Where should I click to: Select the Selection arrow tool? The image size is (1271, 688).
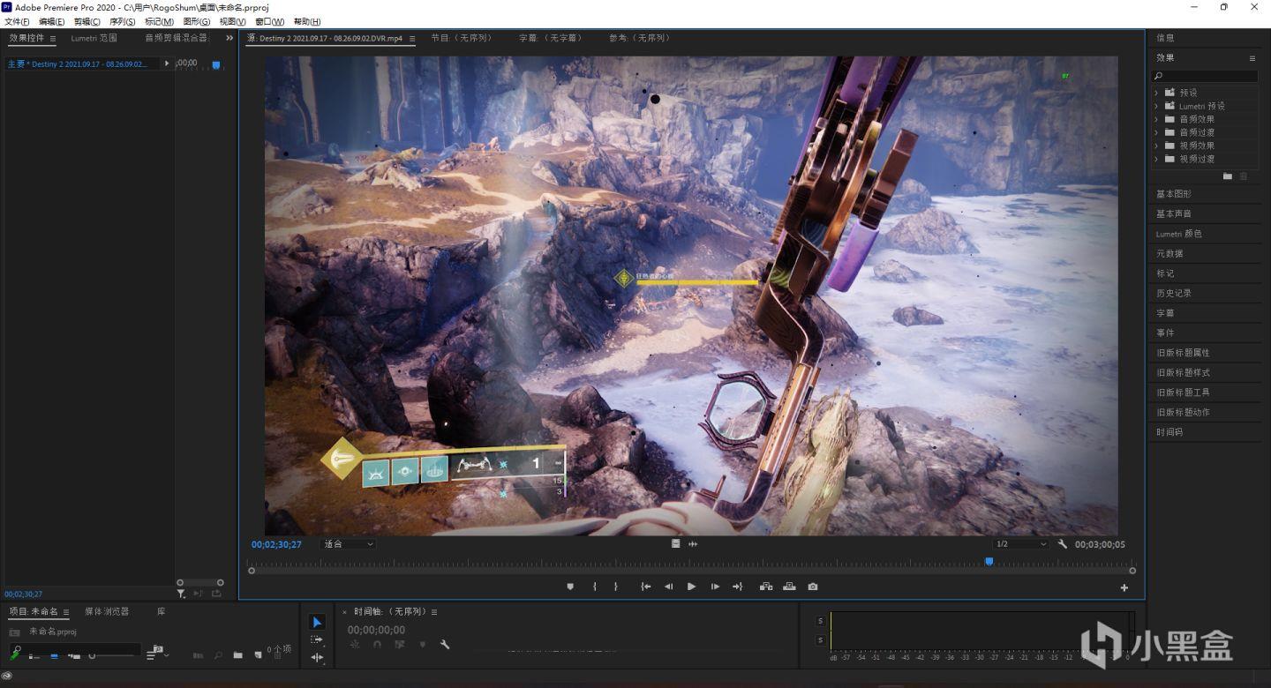pyautogui.click(x=318, y=623)
